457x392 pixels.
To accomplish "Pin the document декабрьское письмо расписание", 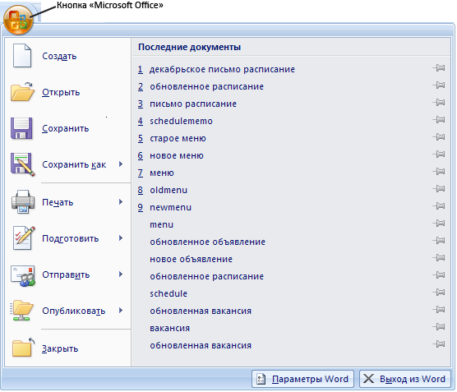I will tap(439, 68).
